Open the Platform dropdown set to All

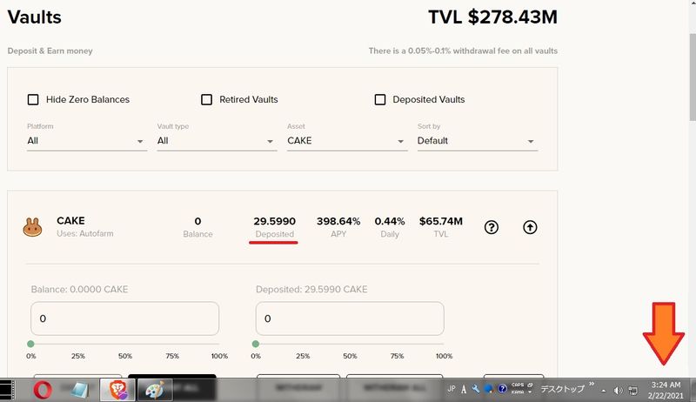86,141
